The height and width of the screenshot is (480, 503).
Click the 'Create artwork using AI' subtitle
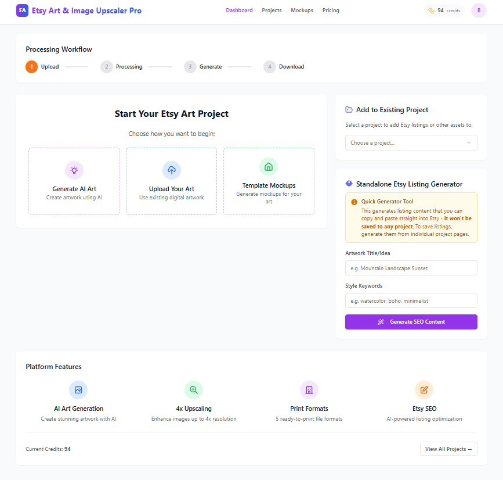point(74,198)
